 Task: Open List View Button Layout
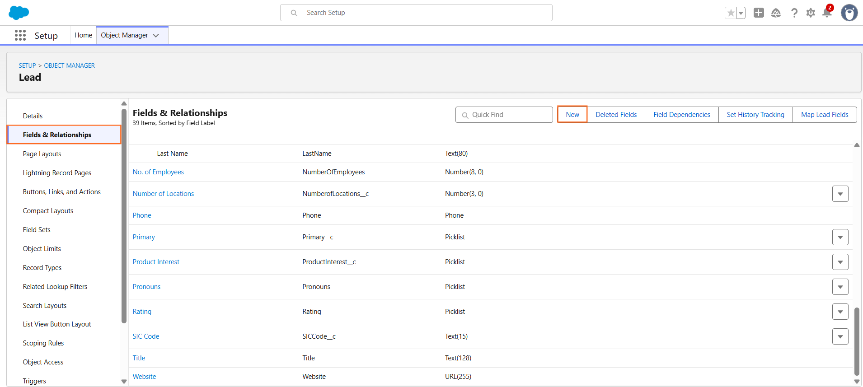tap(57, 324)
